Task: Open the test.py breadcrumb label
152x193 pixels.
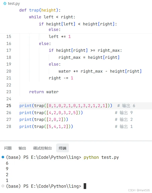Action: [x=14, y=4]
